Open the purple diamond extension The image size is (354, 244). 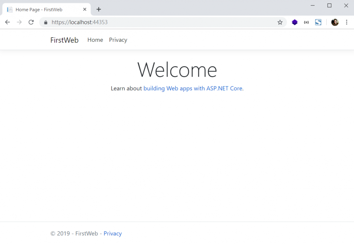[x=295, y=22]
